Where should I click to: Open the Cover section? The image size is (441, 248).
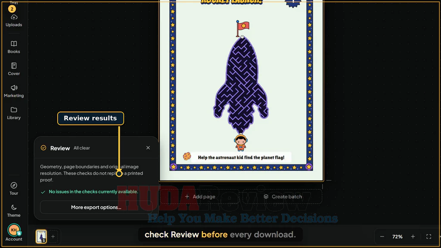tap(14, 69)
